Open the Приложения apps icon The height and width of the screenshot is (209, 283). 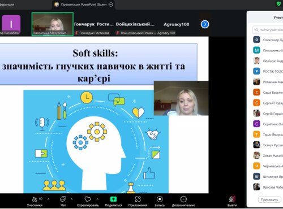pos(138,199)
